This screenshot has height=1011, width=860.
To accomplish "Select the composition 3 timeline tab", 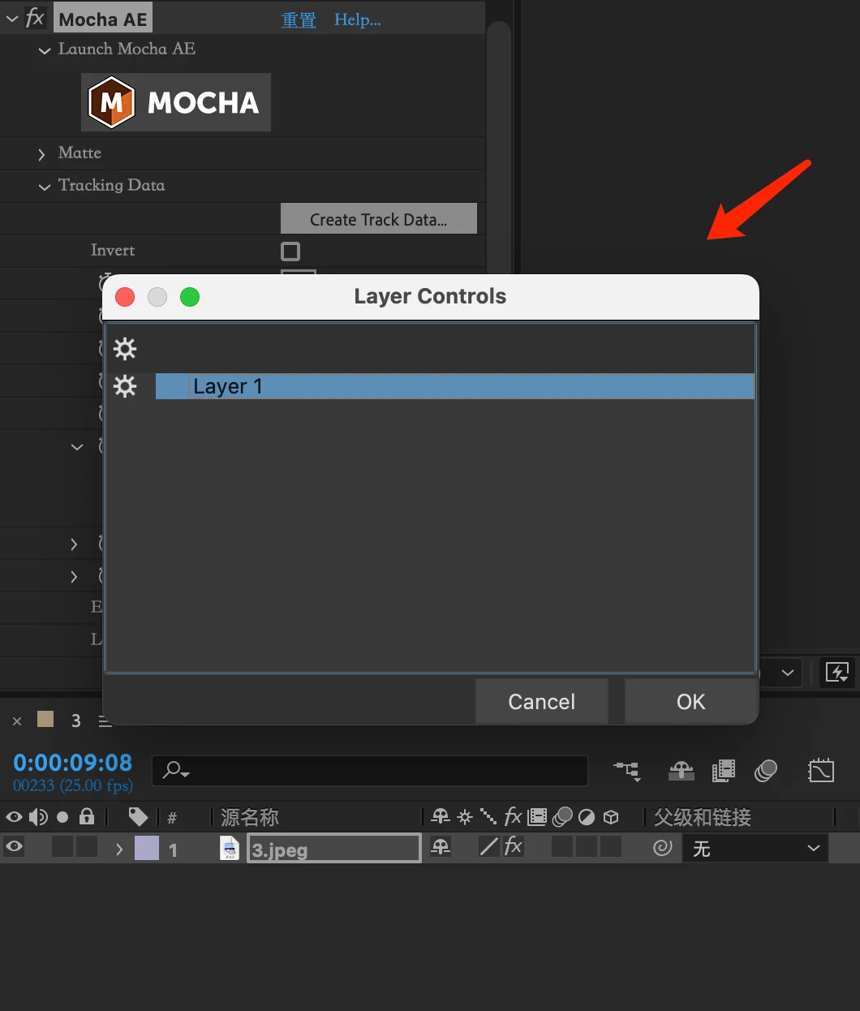I will (75, 721).
